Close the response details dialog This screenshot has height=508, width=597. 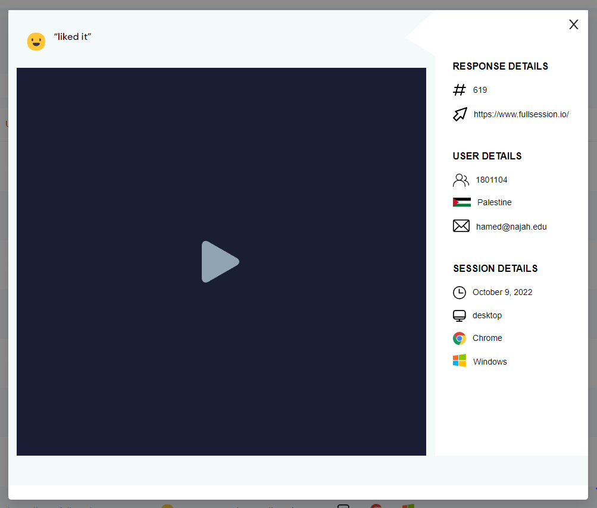(573, 24)
